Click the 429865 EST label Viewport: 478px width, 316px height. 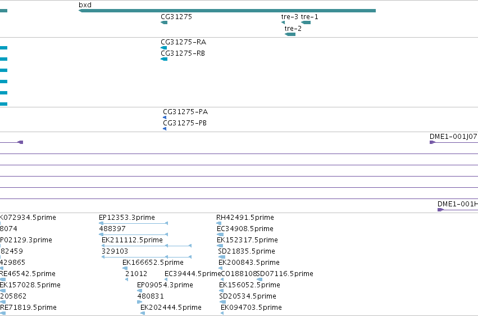pyautogui.click(x=13, y=263)
